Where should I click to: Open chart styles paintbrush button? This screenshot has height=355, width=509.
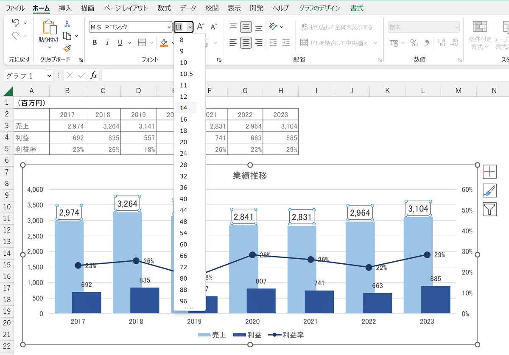(490, 190)
